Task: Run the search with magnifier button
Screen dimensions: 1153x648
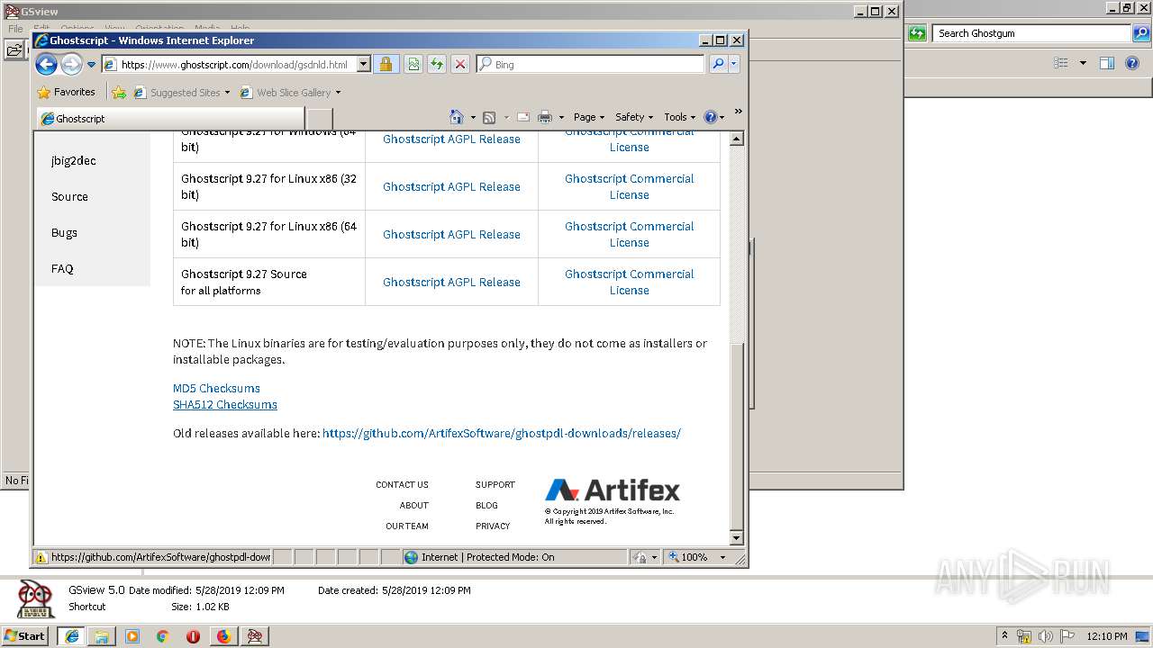Action: tap(718, 64)
